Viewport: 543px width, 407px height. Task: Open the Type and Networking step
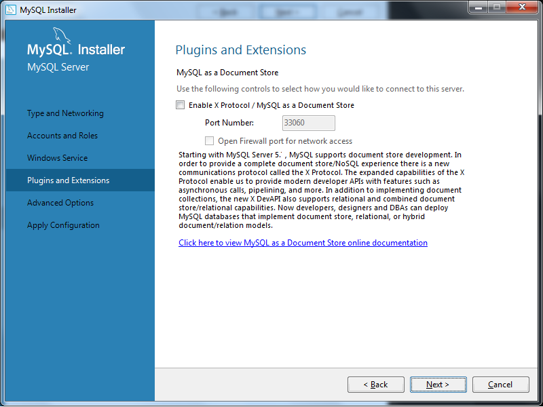point(65,113)
